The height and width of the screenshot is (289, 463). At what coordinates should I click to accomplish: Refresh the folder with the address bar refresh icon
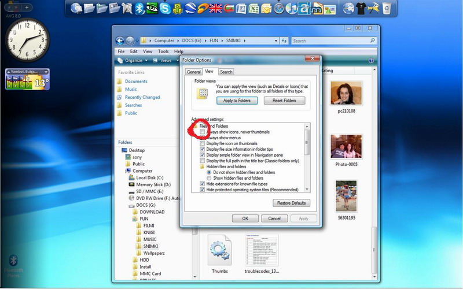pos(284,40)
